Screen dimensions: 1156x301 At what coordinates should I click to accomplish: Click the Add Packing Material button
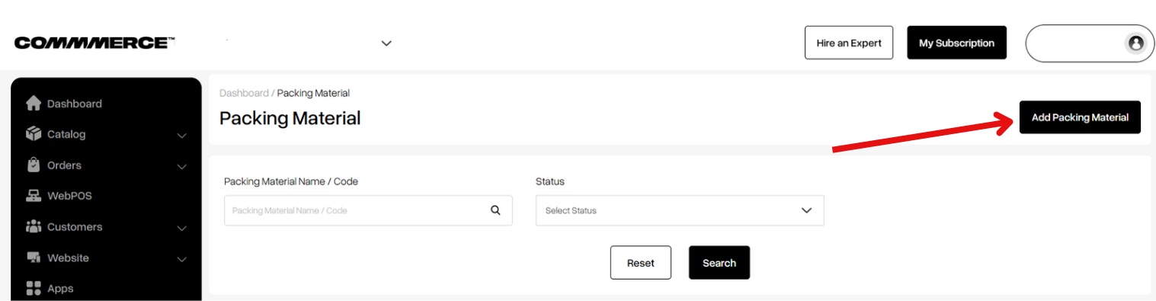coord(1080,117)
